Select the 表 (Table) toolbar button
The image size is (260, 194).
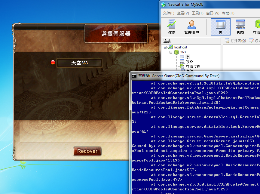[220, 27]
